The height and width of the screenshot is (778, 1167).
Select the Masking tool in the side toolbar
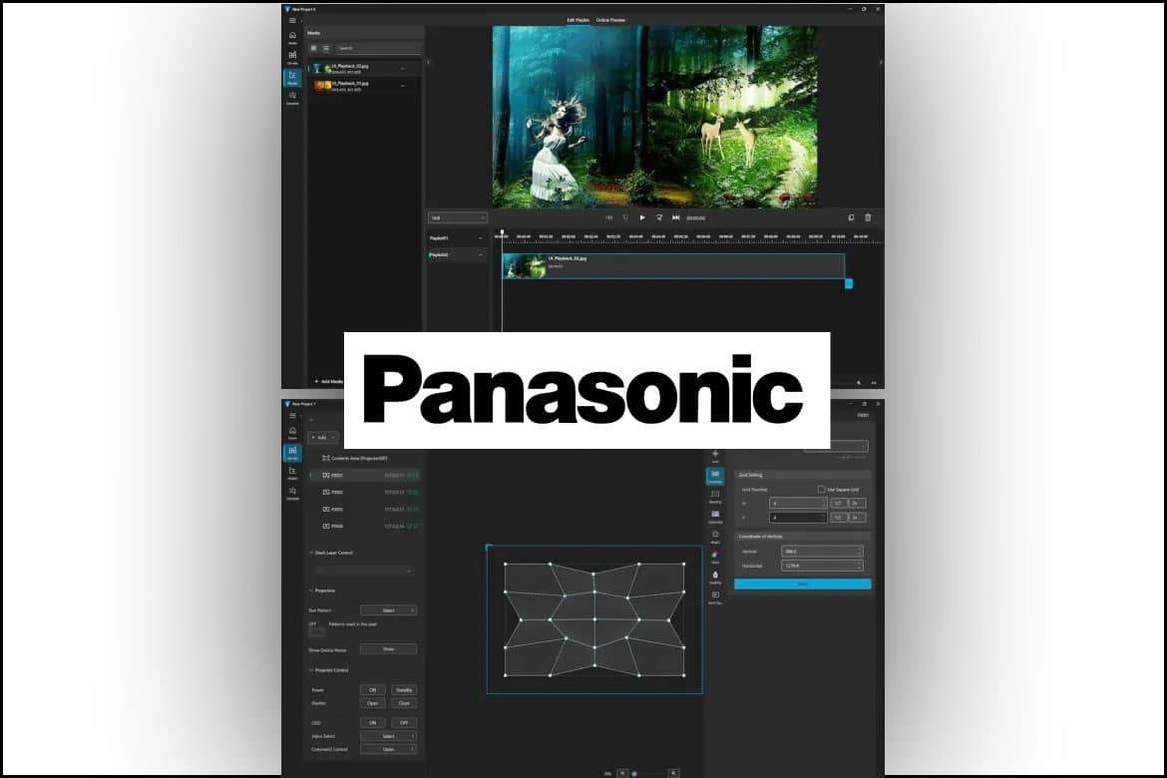(715, 496)
